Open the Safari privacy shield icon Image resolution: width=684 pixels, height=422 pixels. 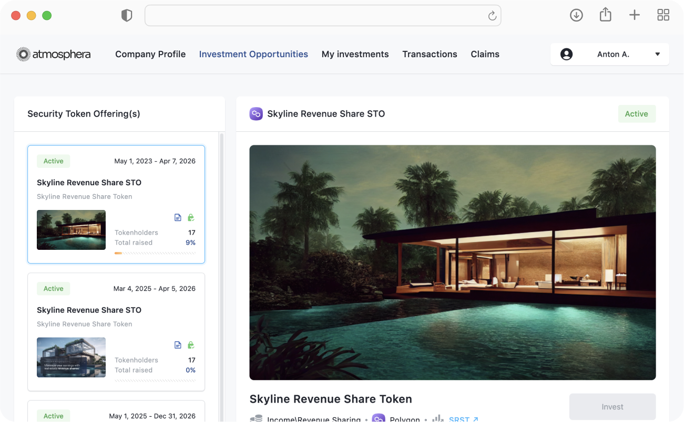[127, 16]
